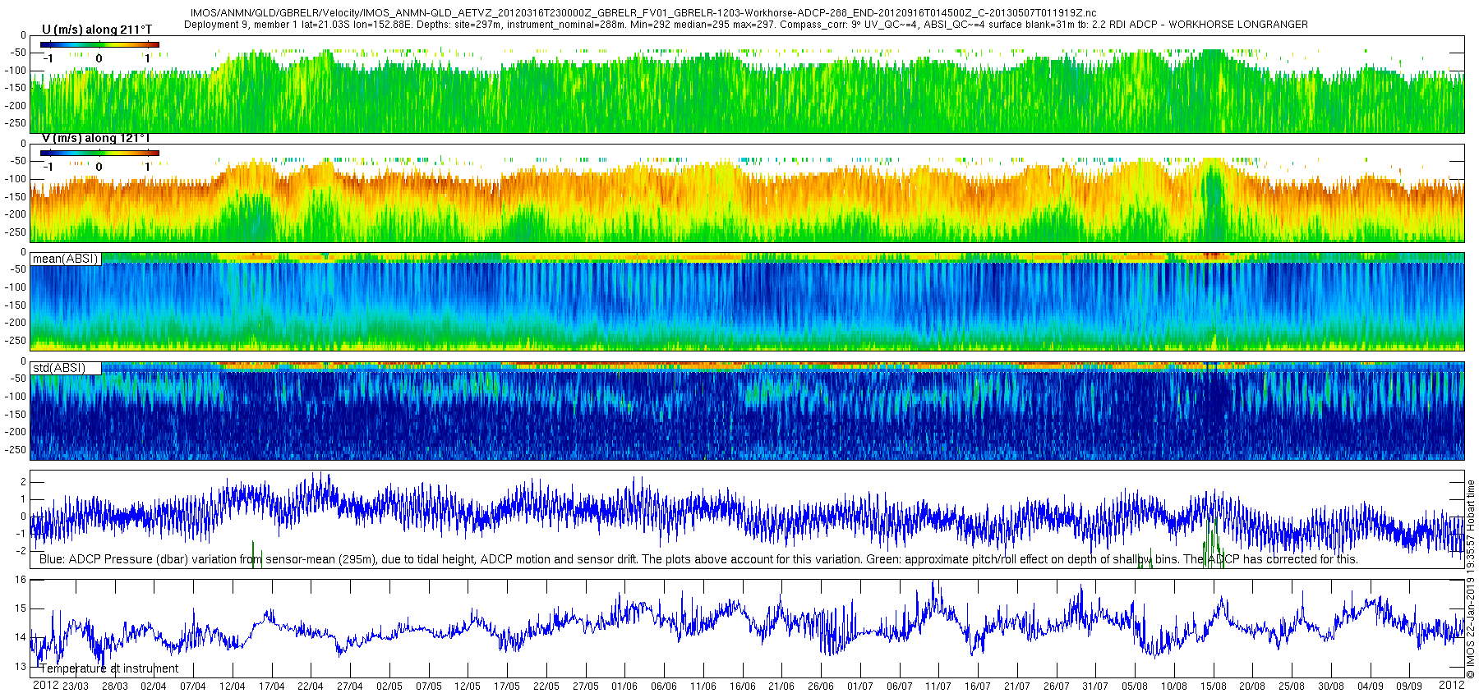Select the NetCDF file path at top
The width and height of the screenshot is (1479, 698).
tap(643, 13)
